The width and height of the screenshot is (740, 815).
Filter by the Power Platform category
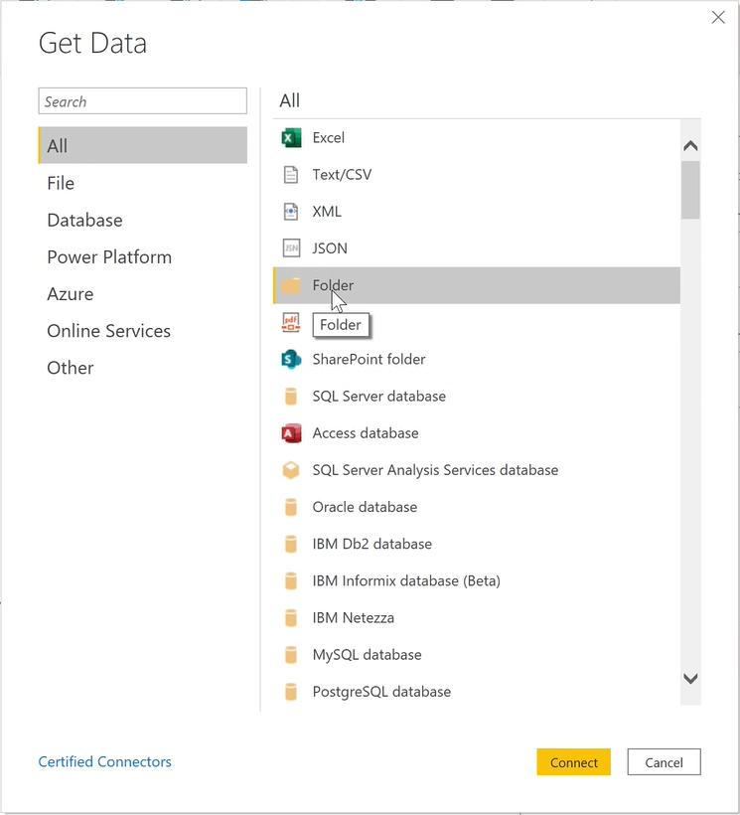coord(109,256)
